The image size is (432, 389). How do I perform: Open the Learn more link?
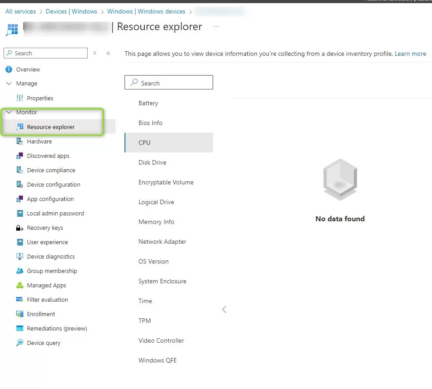tap(410, 54)
